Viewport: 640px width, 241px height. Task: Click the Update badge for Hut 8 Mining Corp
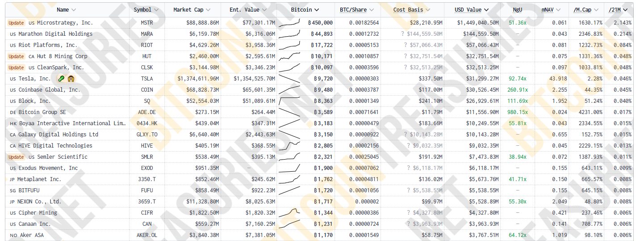[x=16, y=56]
